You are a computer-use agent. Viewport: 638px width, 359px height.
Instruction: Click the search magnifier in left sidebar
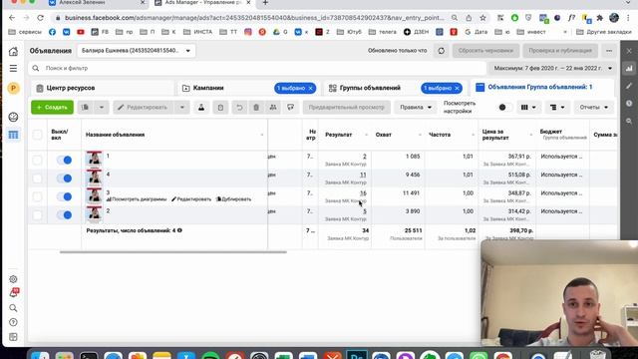coord(13,308)
